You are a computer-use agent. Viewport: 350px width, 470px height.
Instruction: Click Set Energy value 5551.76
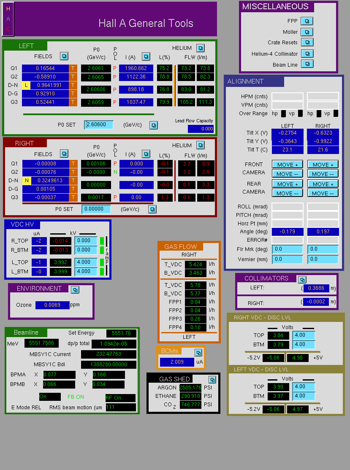[x=121, y=333]
